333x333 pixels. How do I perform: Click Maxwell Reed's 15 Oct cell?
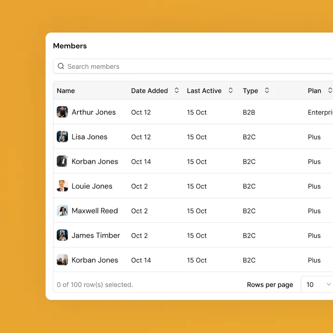(x=197, y=211)
